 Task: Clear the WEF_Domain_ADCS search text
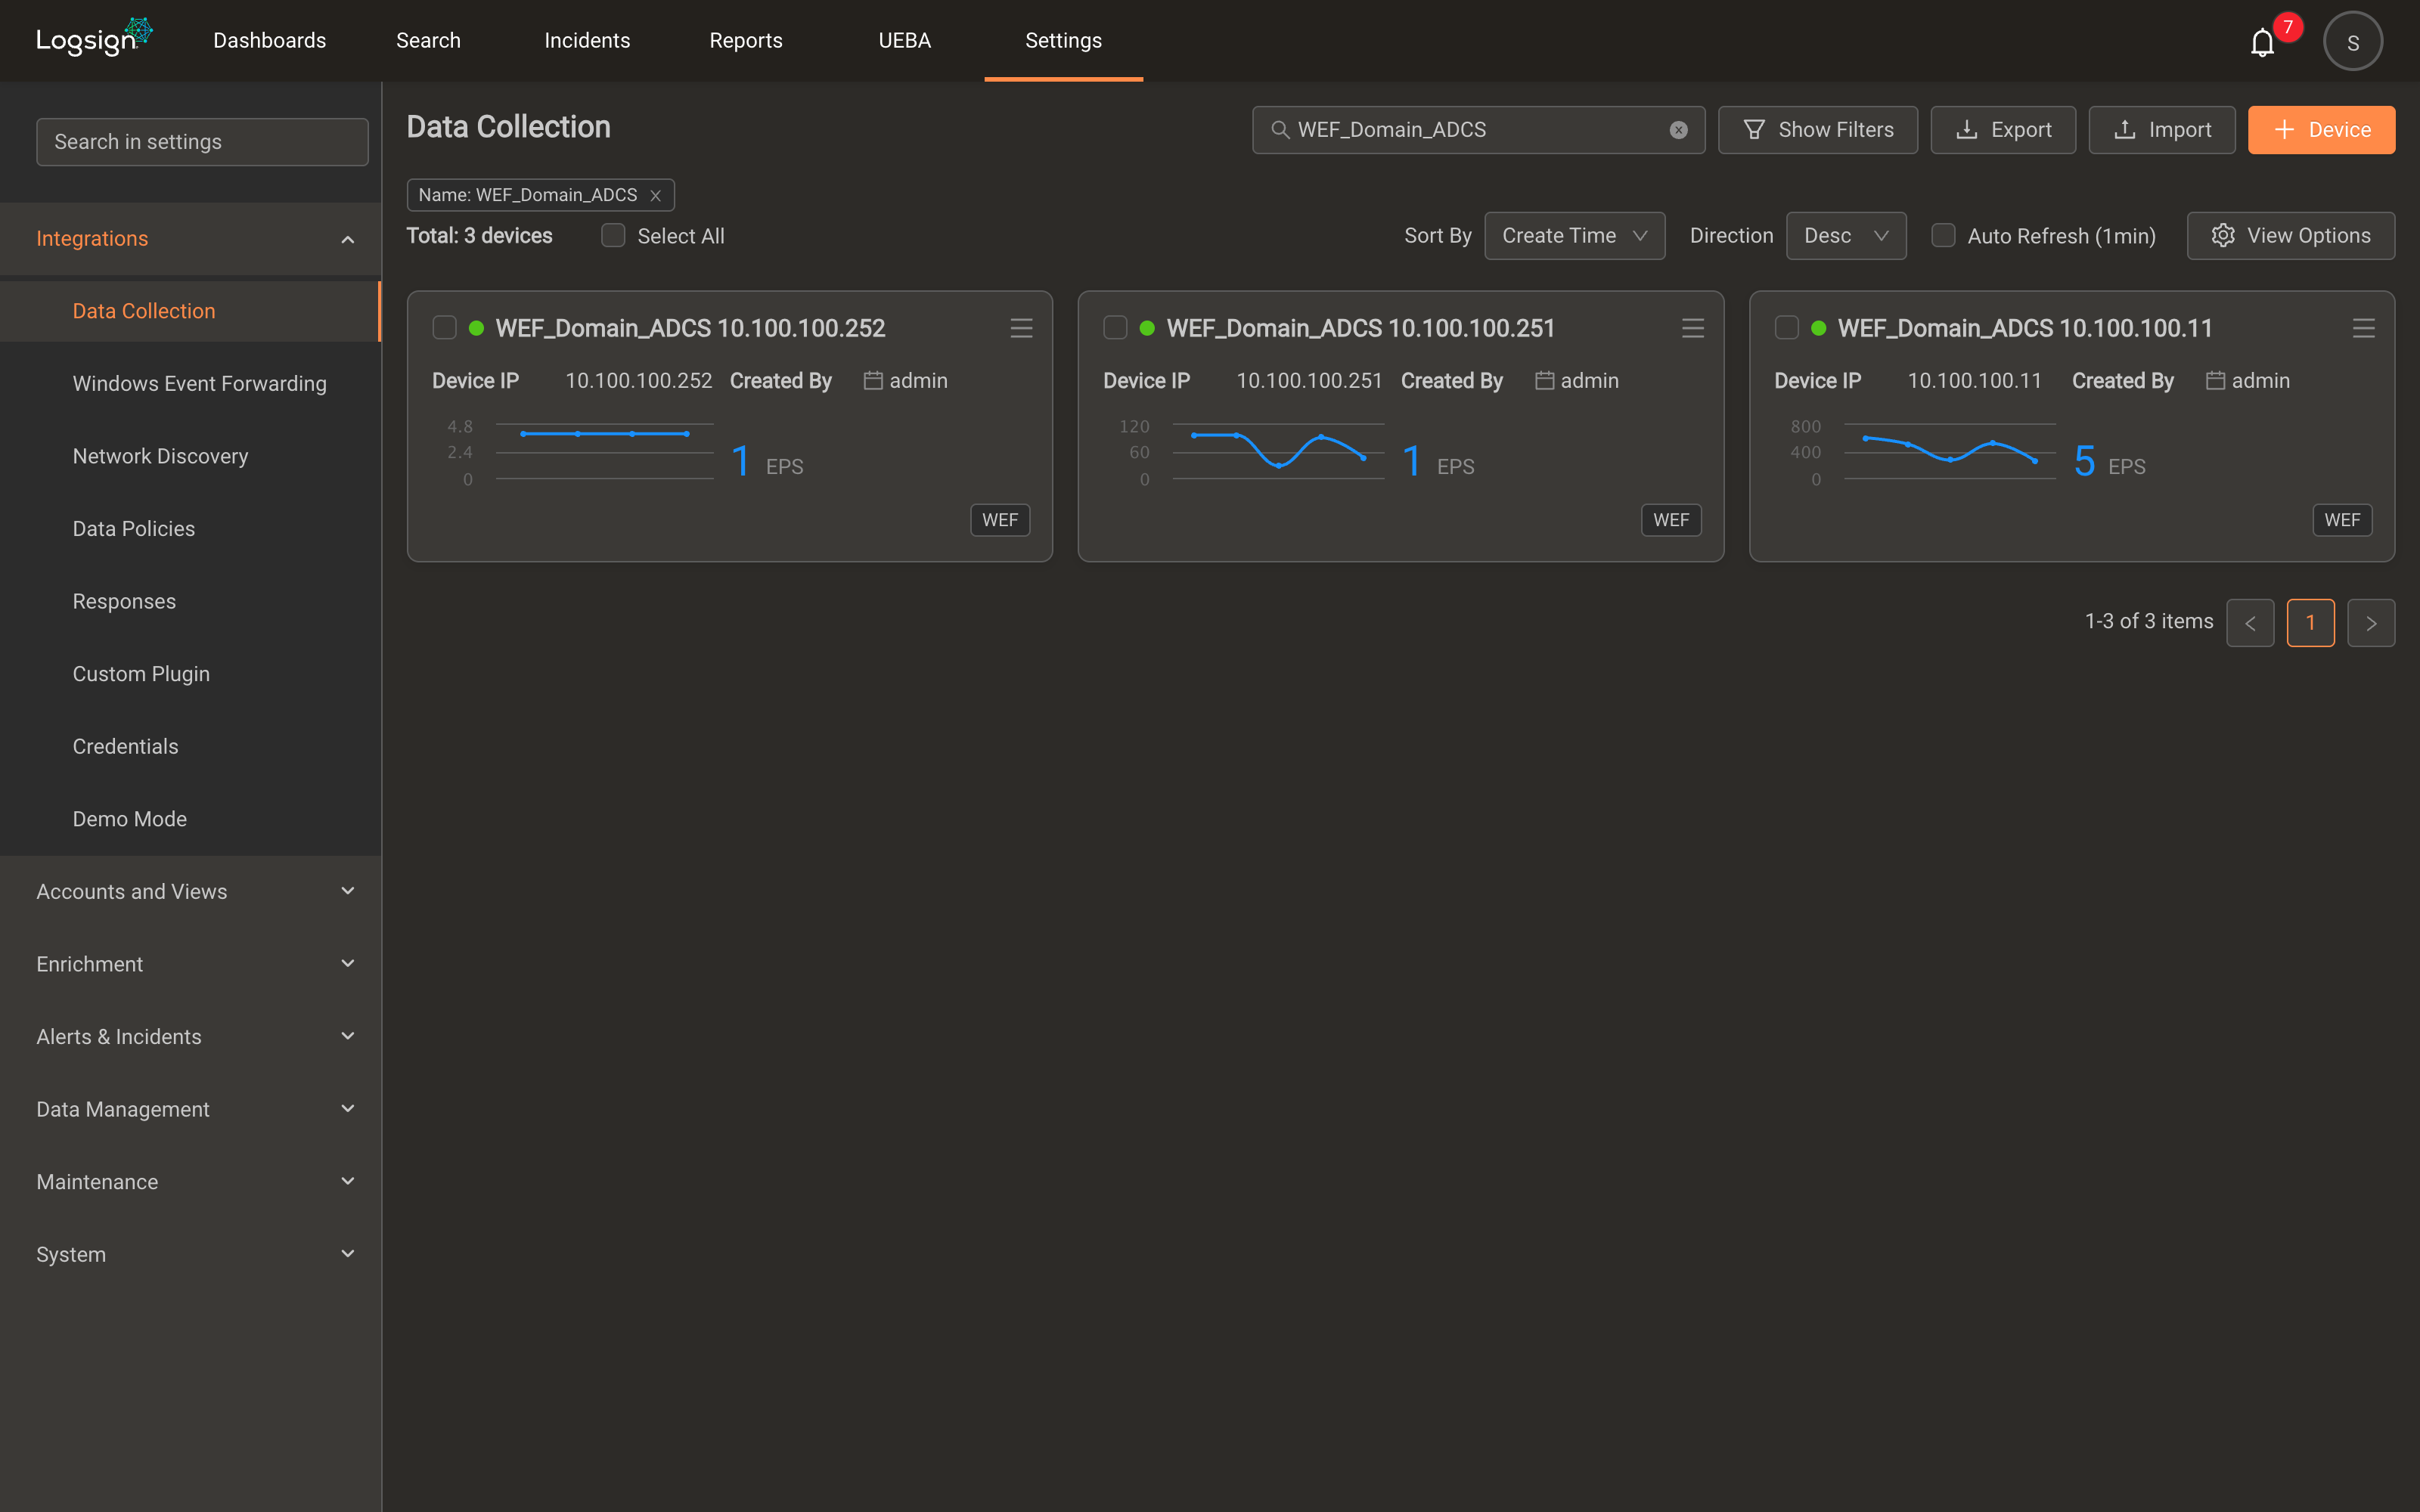tap(1678, 130)
